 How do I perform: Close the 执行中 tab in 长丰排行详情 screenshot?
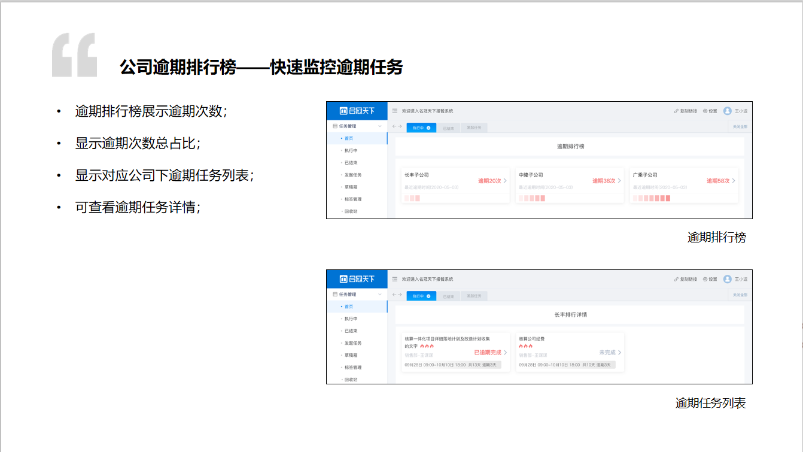[428, 296]
